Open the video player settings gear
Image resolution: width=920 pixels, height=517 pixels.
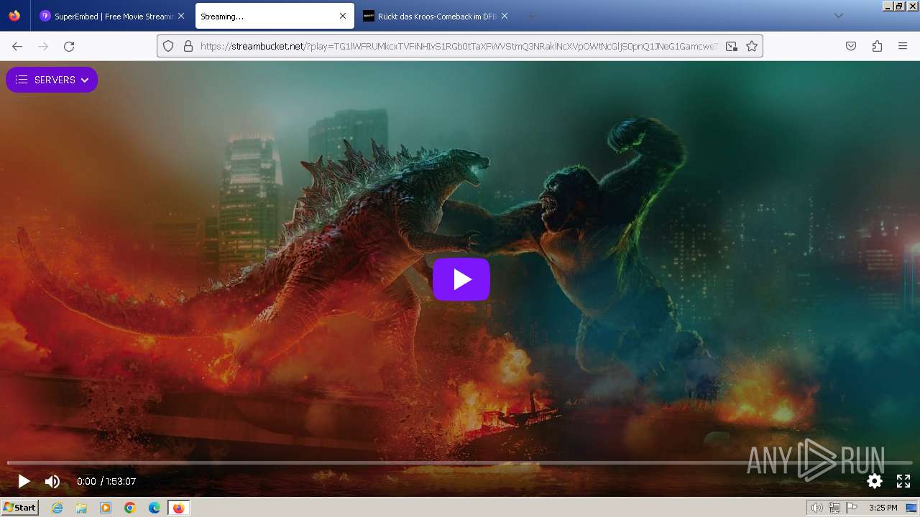point(875,481)
